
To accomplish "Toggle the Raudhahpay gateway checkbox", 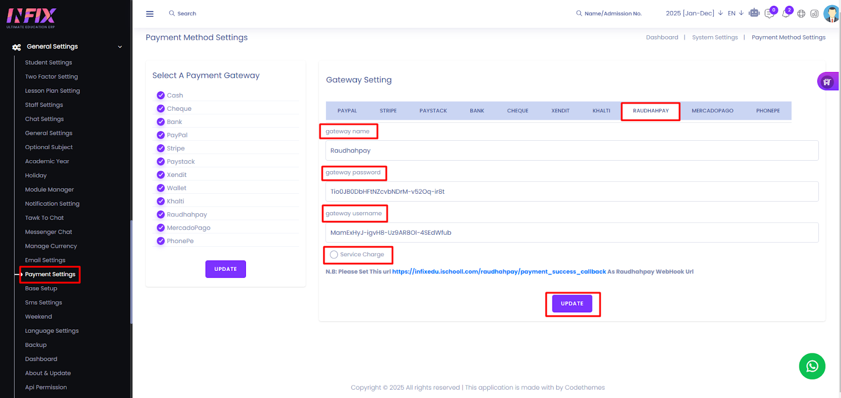I will [161, 214].
